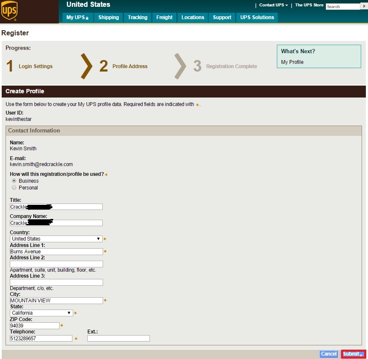368x359 pixels.
Task: Select the Personal radio button
Action: [x=14, y=187]
